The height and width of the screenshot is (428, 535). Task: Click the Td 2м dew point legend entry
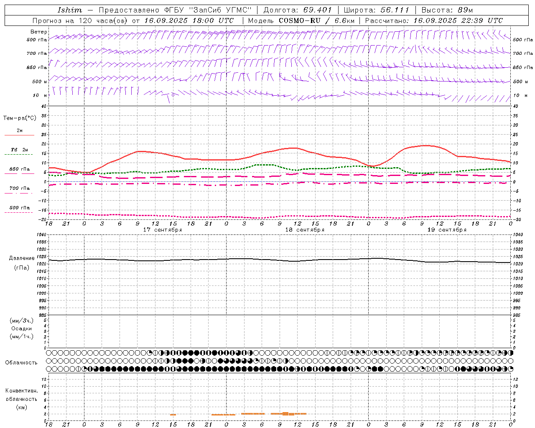coord(19,150)
